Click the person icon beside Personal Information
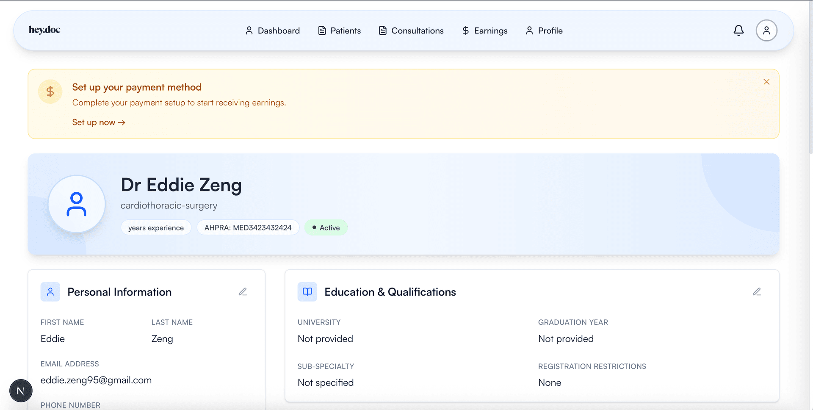The height and width of the screenshot is (410, 813). (50, 291)
